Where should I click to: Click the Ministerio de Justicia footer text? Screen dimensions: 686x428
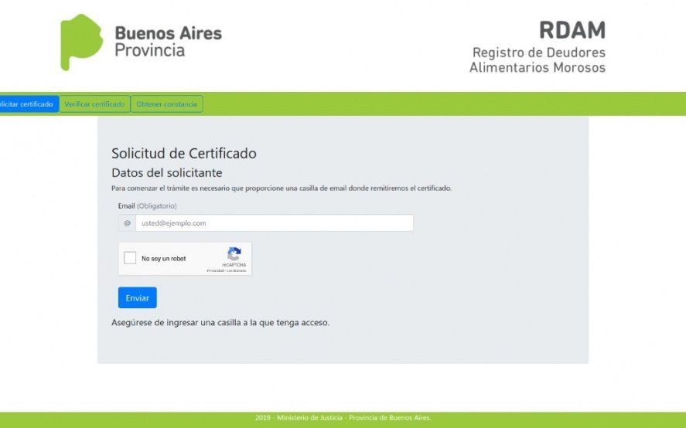pos(343,418)
